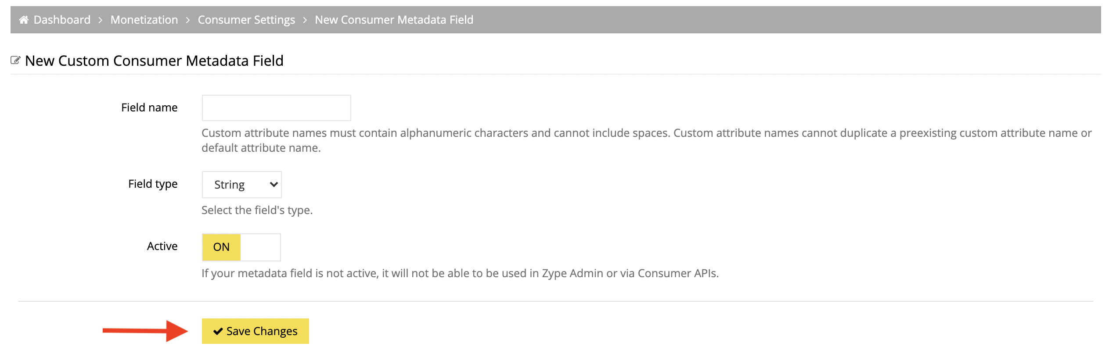Go to Dashboard in breadcrumb
The width and height of the screenshot is (1109, 350).
pos(62,20)
